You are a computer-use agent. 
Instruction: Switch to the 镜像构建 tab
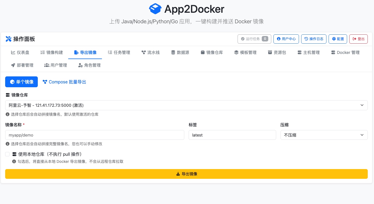52,53
